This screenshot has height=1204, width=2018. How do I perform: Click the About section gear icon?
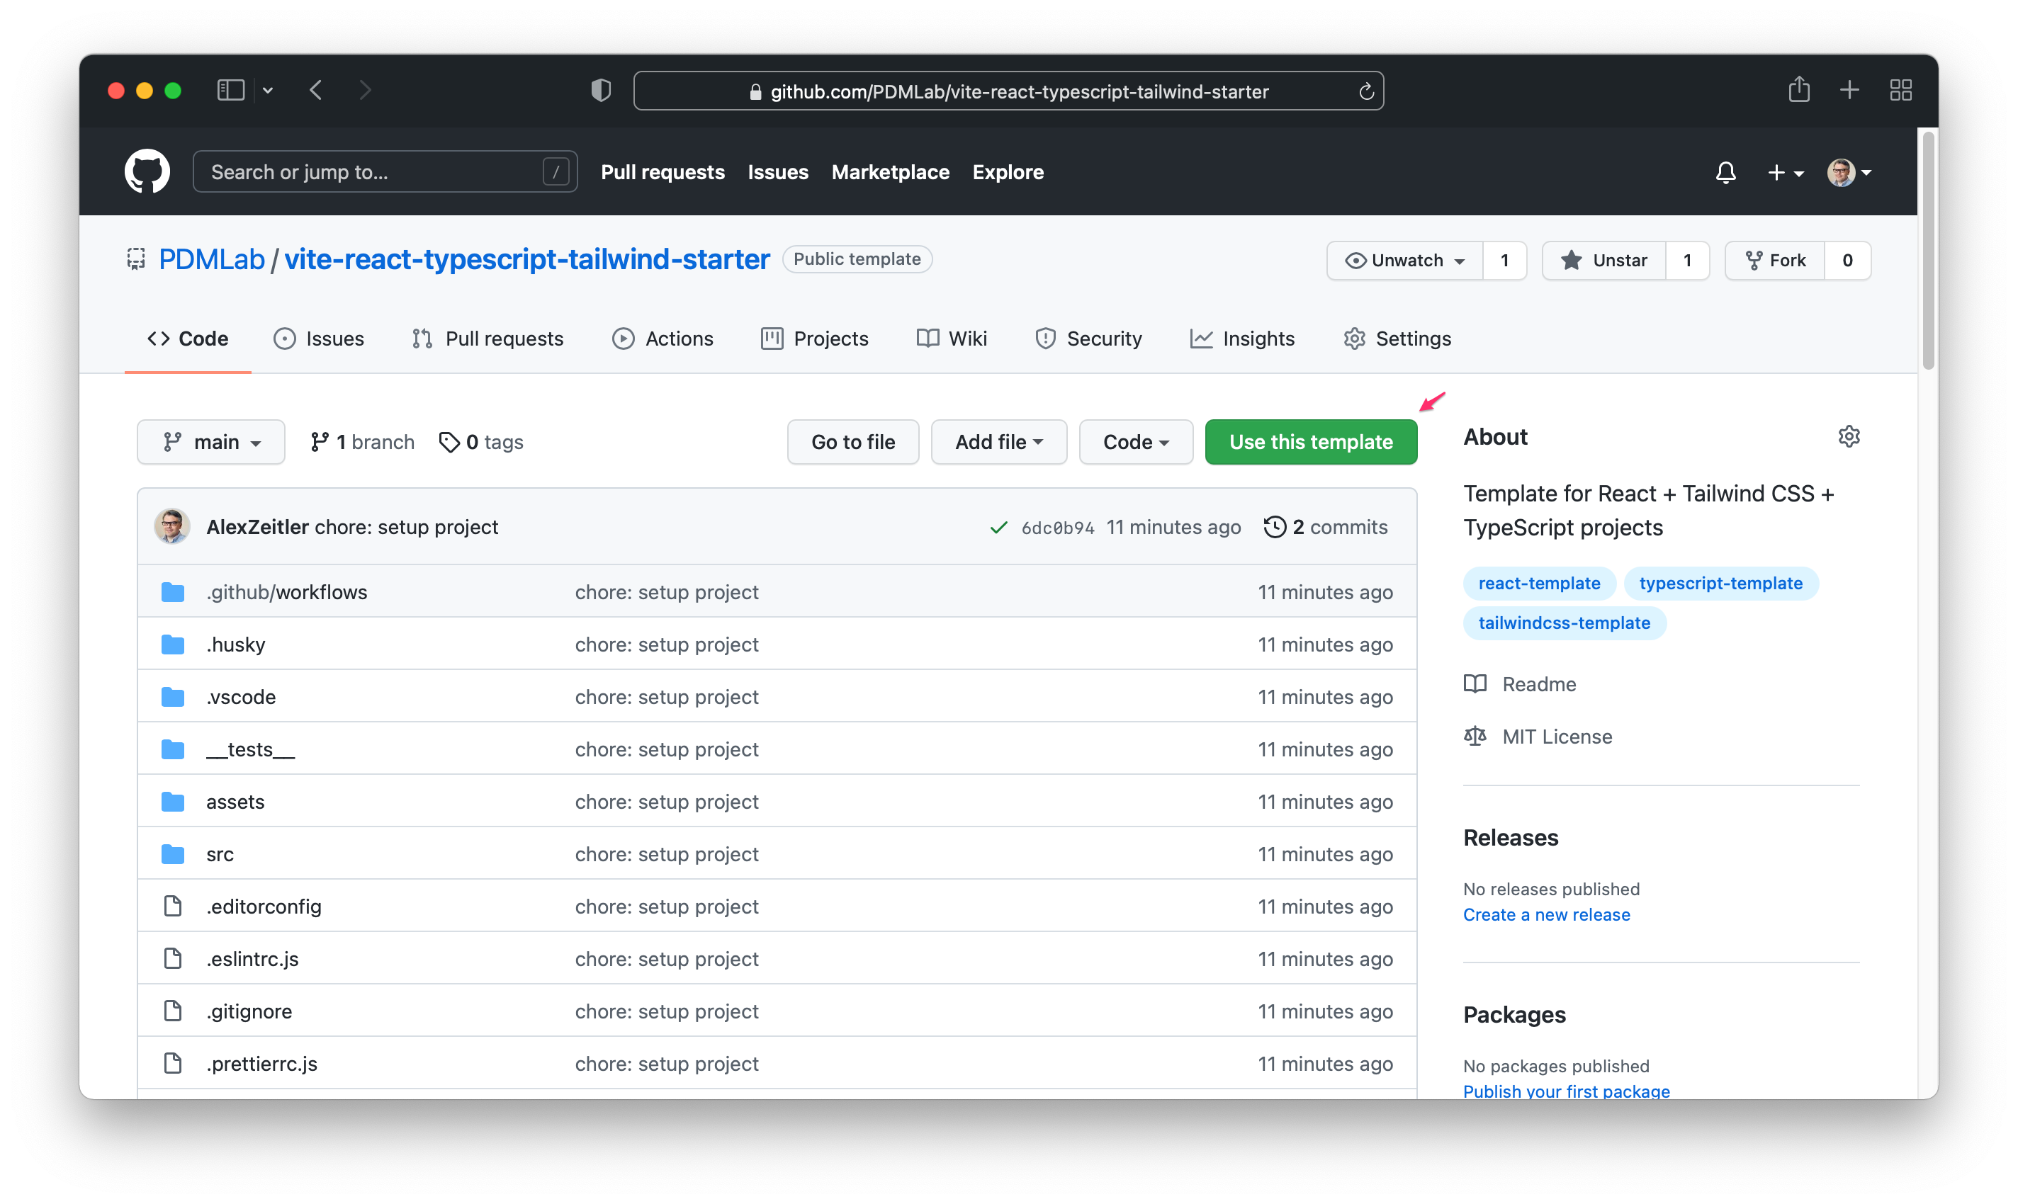(1849, 436)
